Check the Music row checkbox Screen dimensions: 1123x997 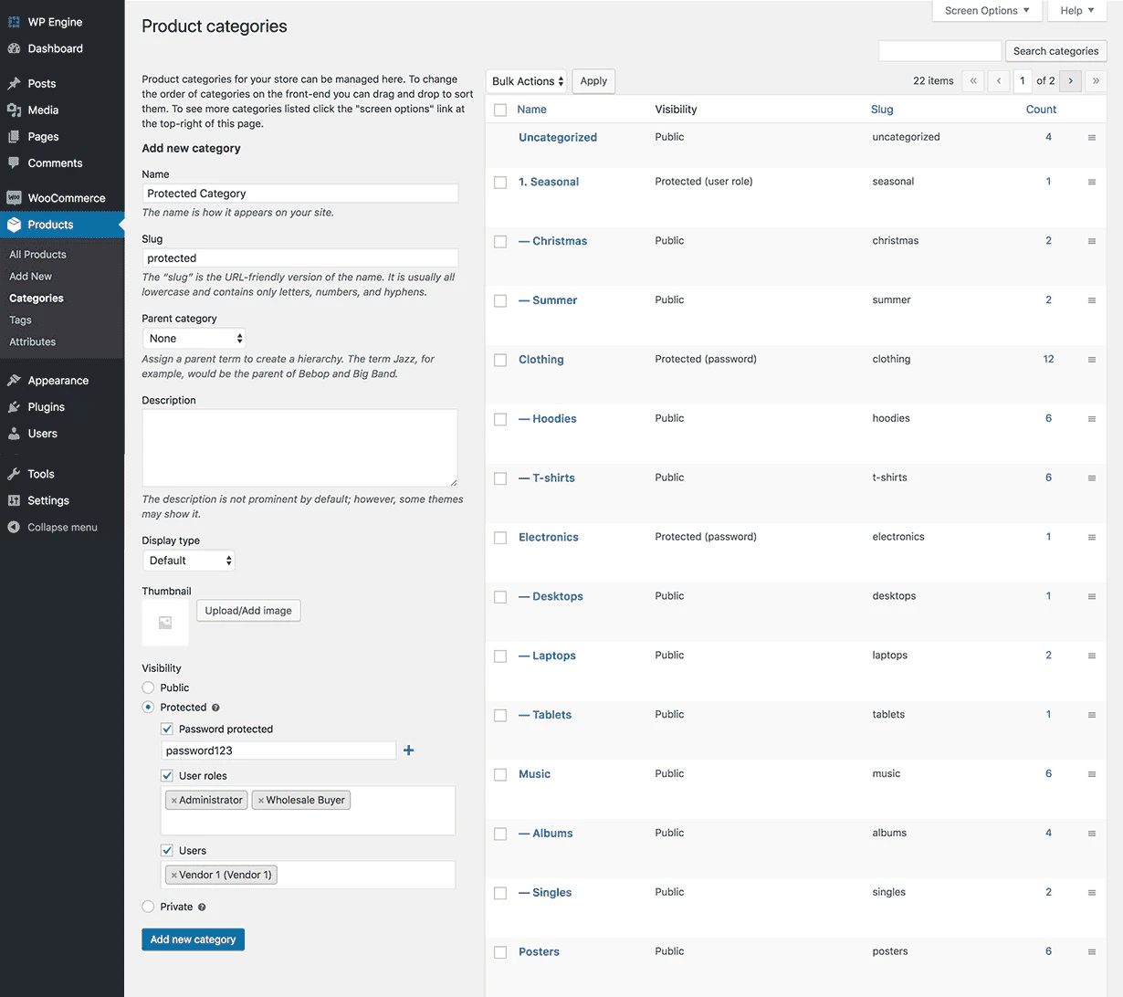[x=500, y=774]
